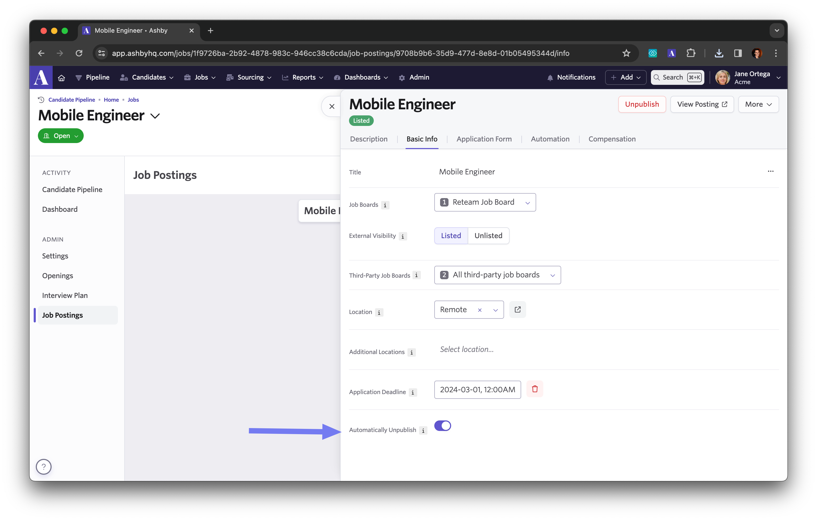Open Interview Plan in sidebar

65,295
